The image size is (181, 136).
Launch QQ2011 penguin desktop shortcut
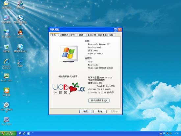click(x=20, y=34)
